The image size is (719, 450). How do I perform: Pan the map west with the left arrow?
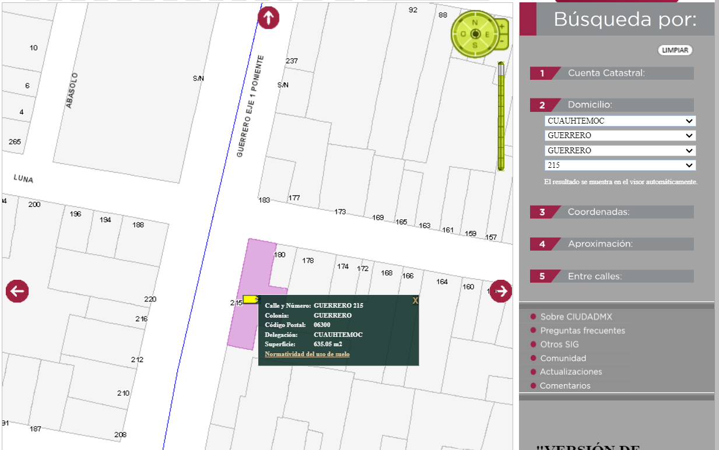coord(17,291)
